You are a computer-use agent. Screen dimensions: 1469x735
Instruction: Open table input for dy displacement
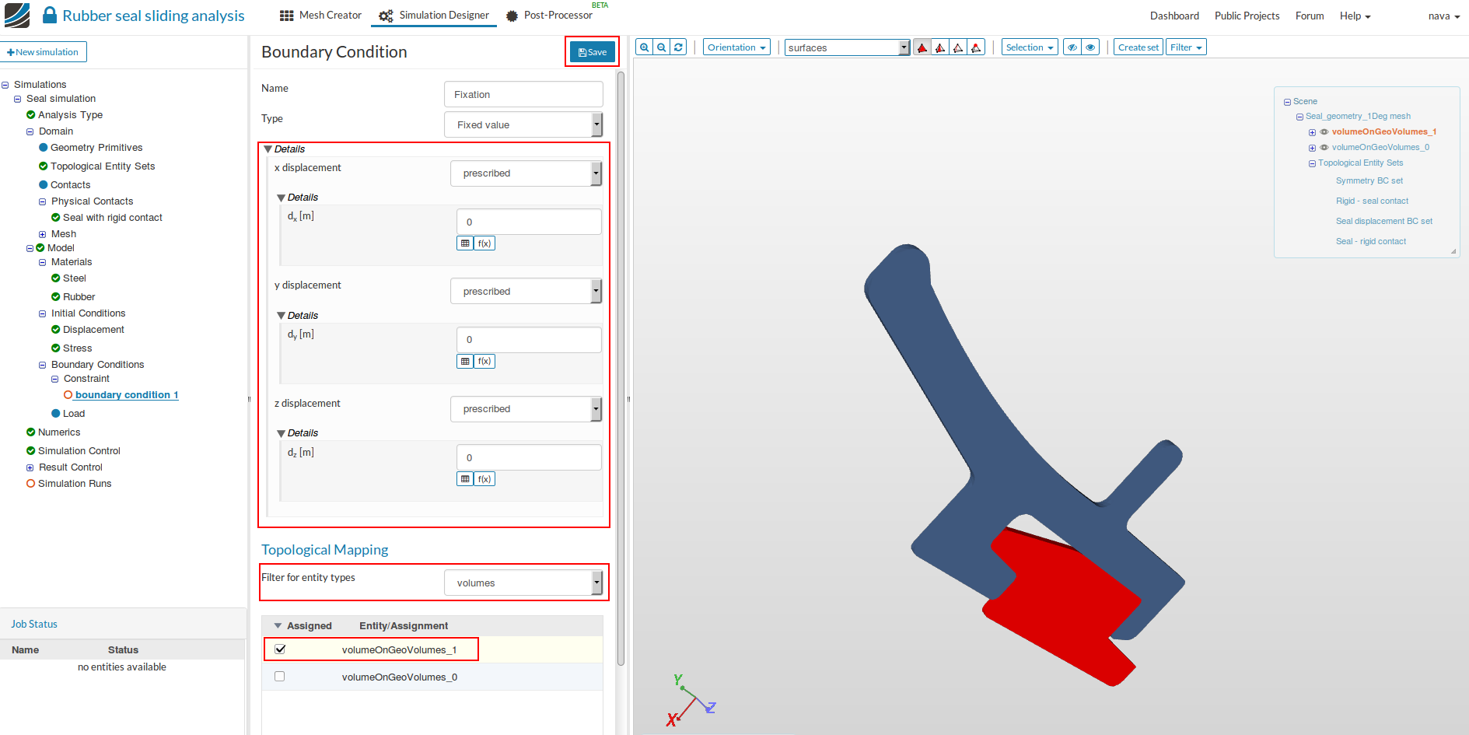pyautogui.click(x=465, y=361)
